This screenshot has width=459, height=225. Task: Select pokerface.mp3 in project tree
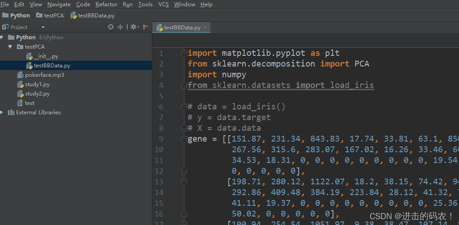45,75
